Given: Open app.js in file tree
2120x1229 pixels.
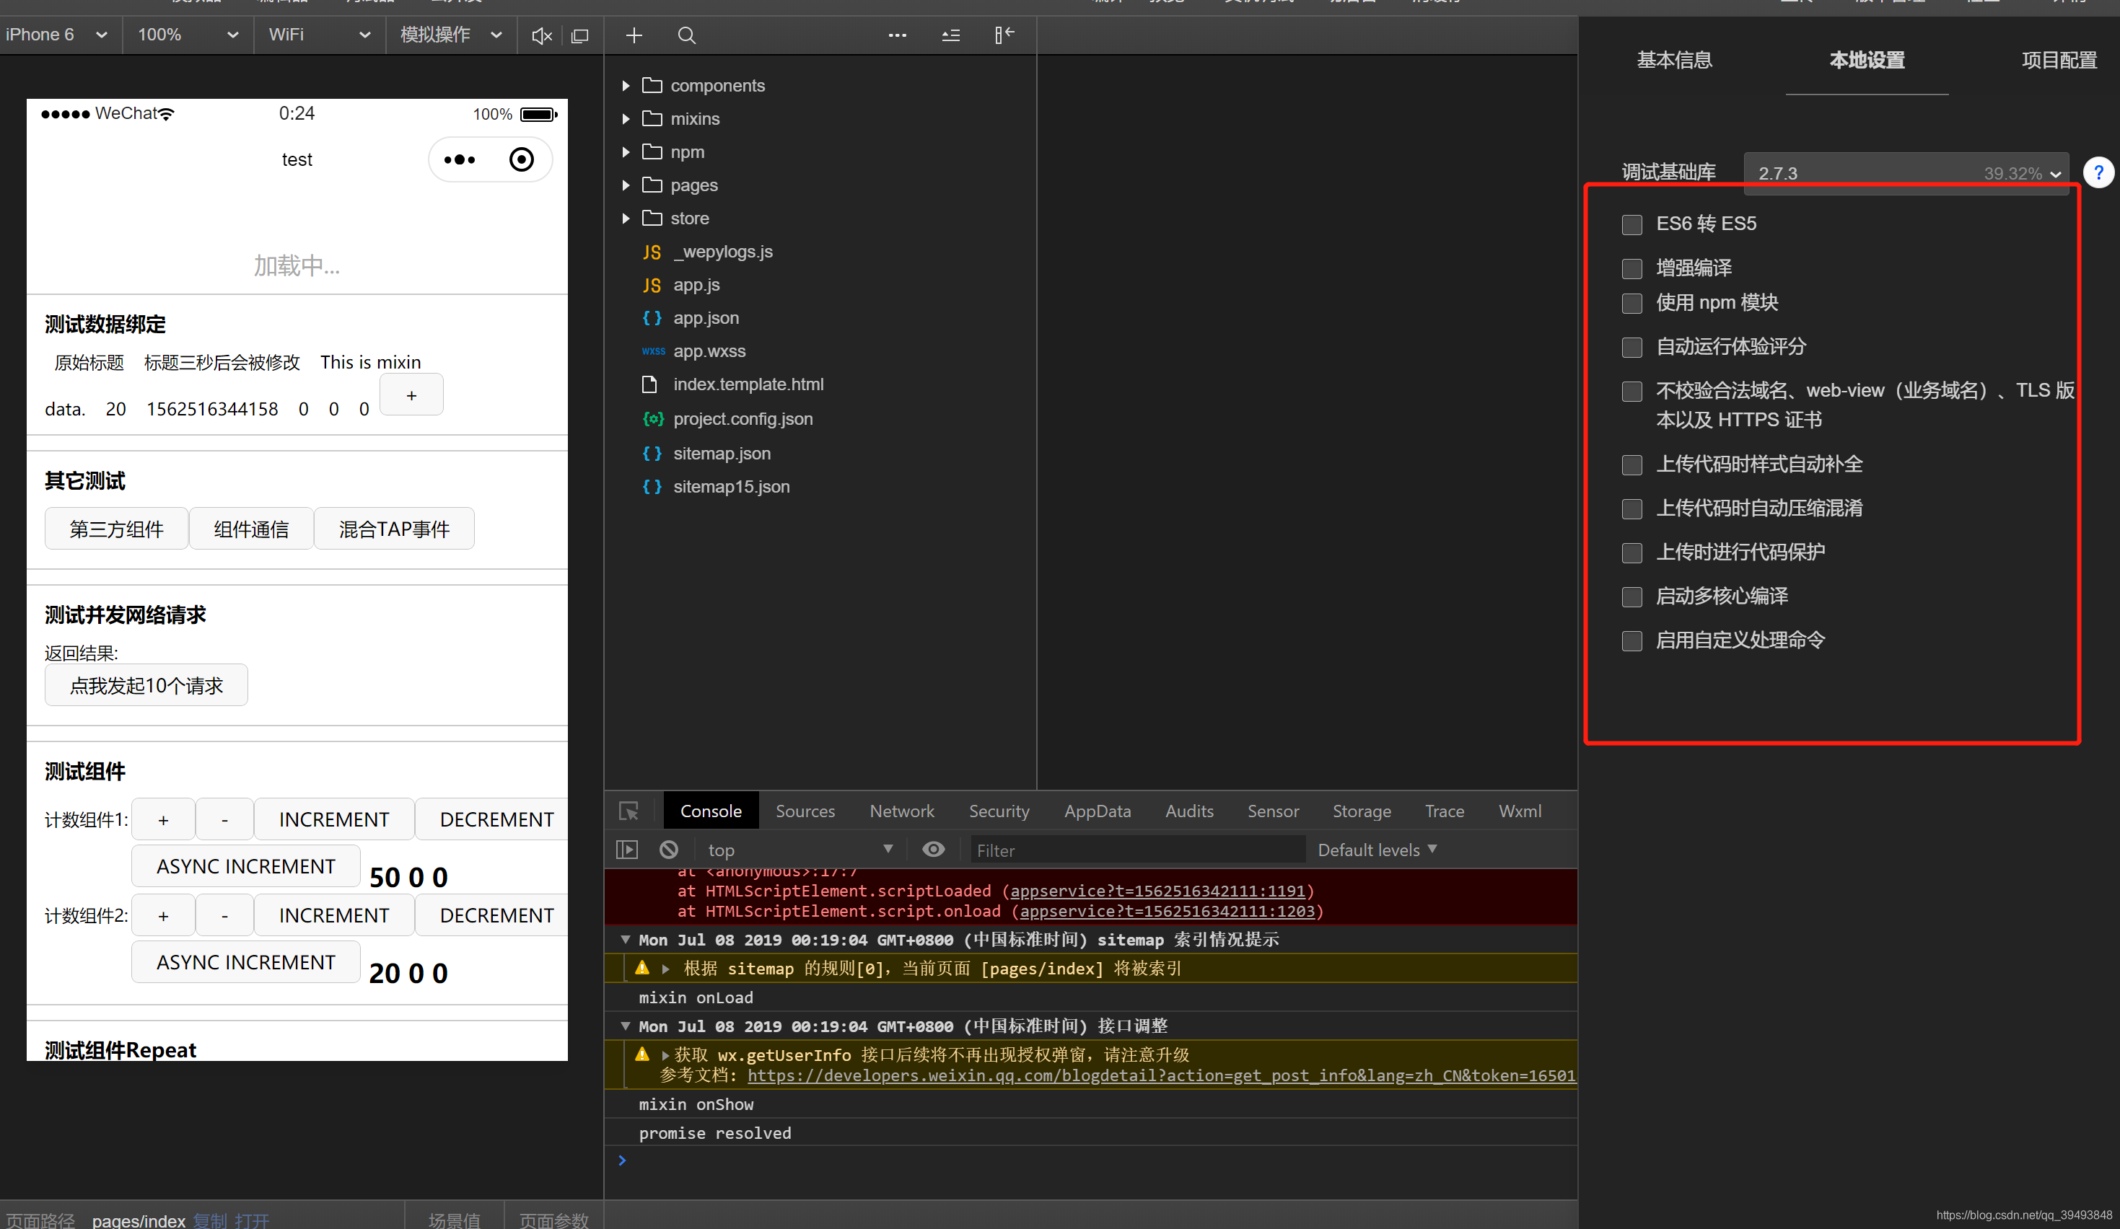Looking at the screenshot, I should (696, 285).
